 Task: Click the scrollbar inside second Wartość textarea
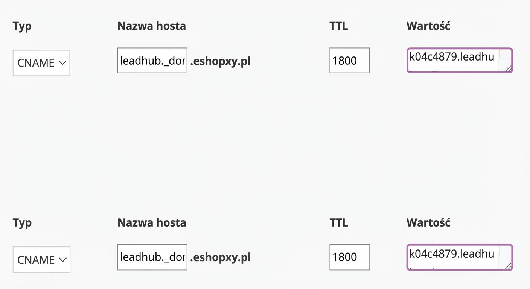[x=505, y=253]
